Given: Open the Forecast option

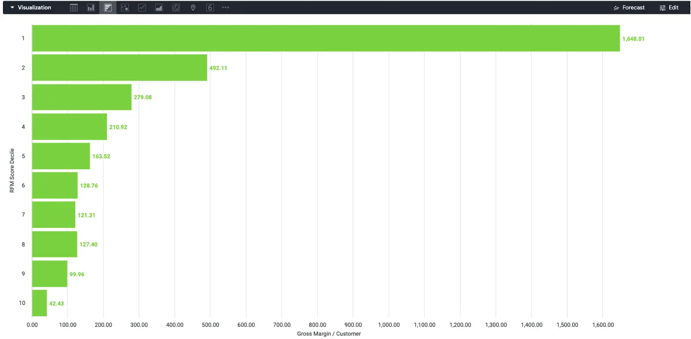Looking at the screenshot, I should 629,8.
